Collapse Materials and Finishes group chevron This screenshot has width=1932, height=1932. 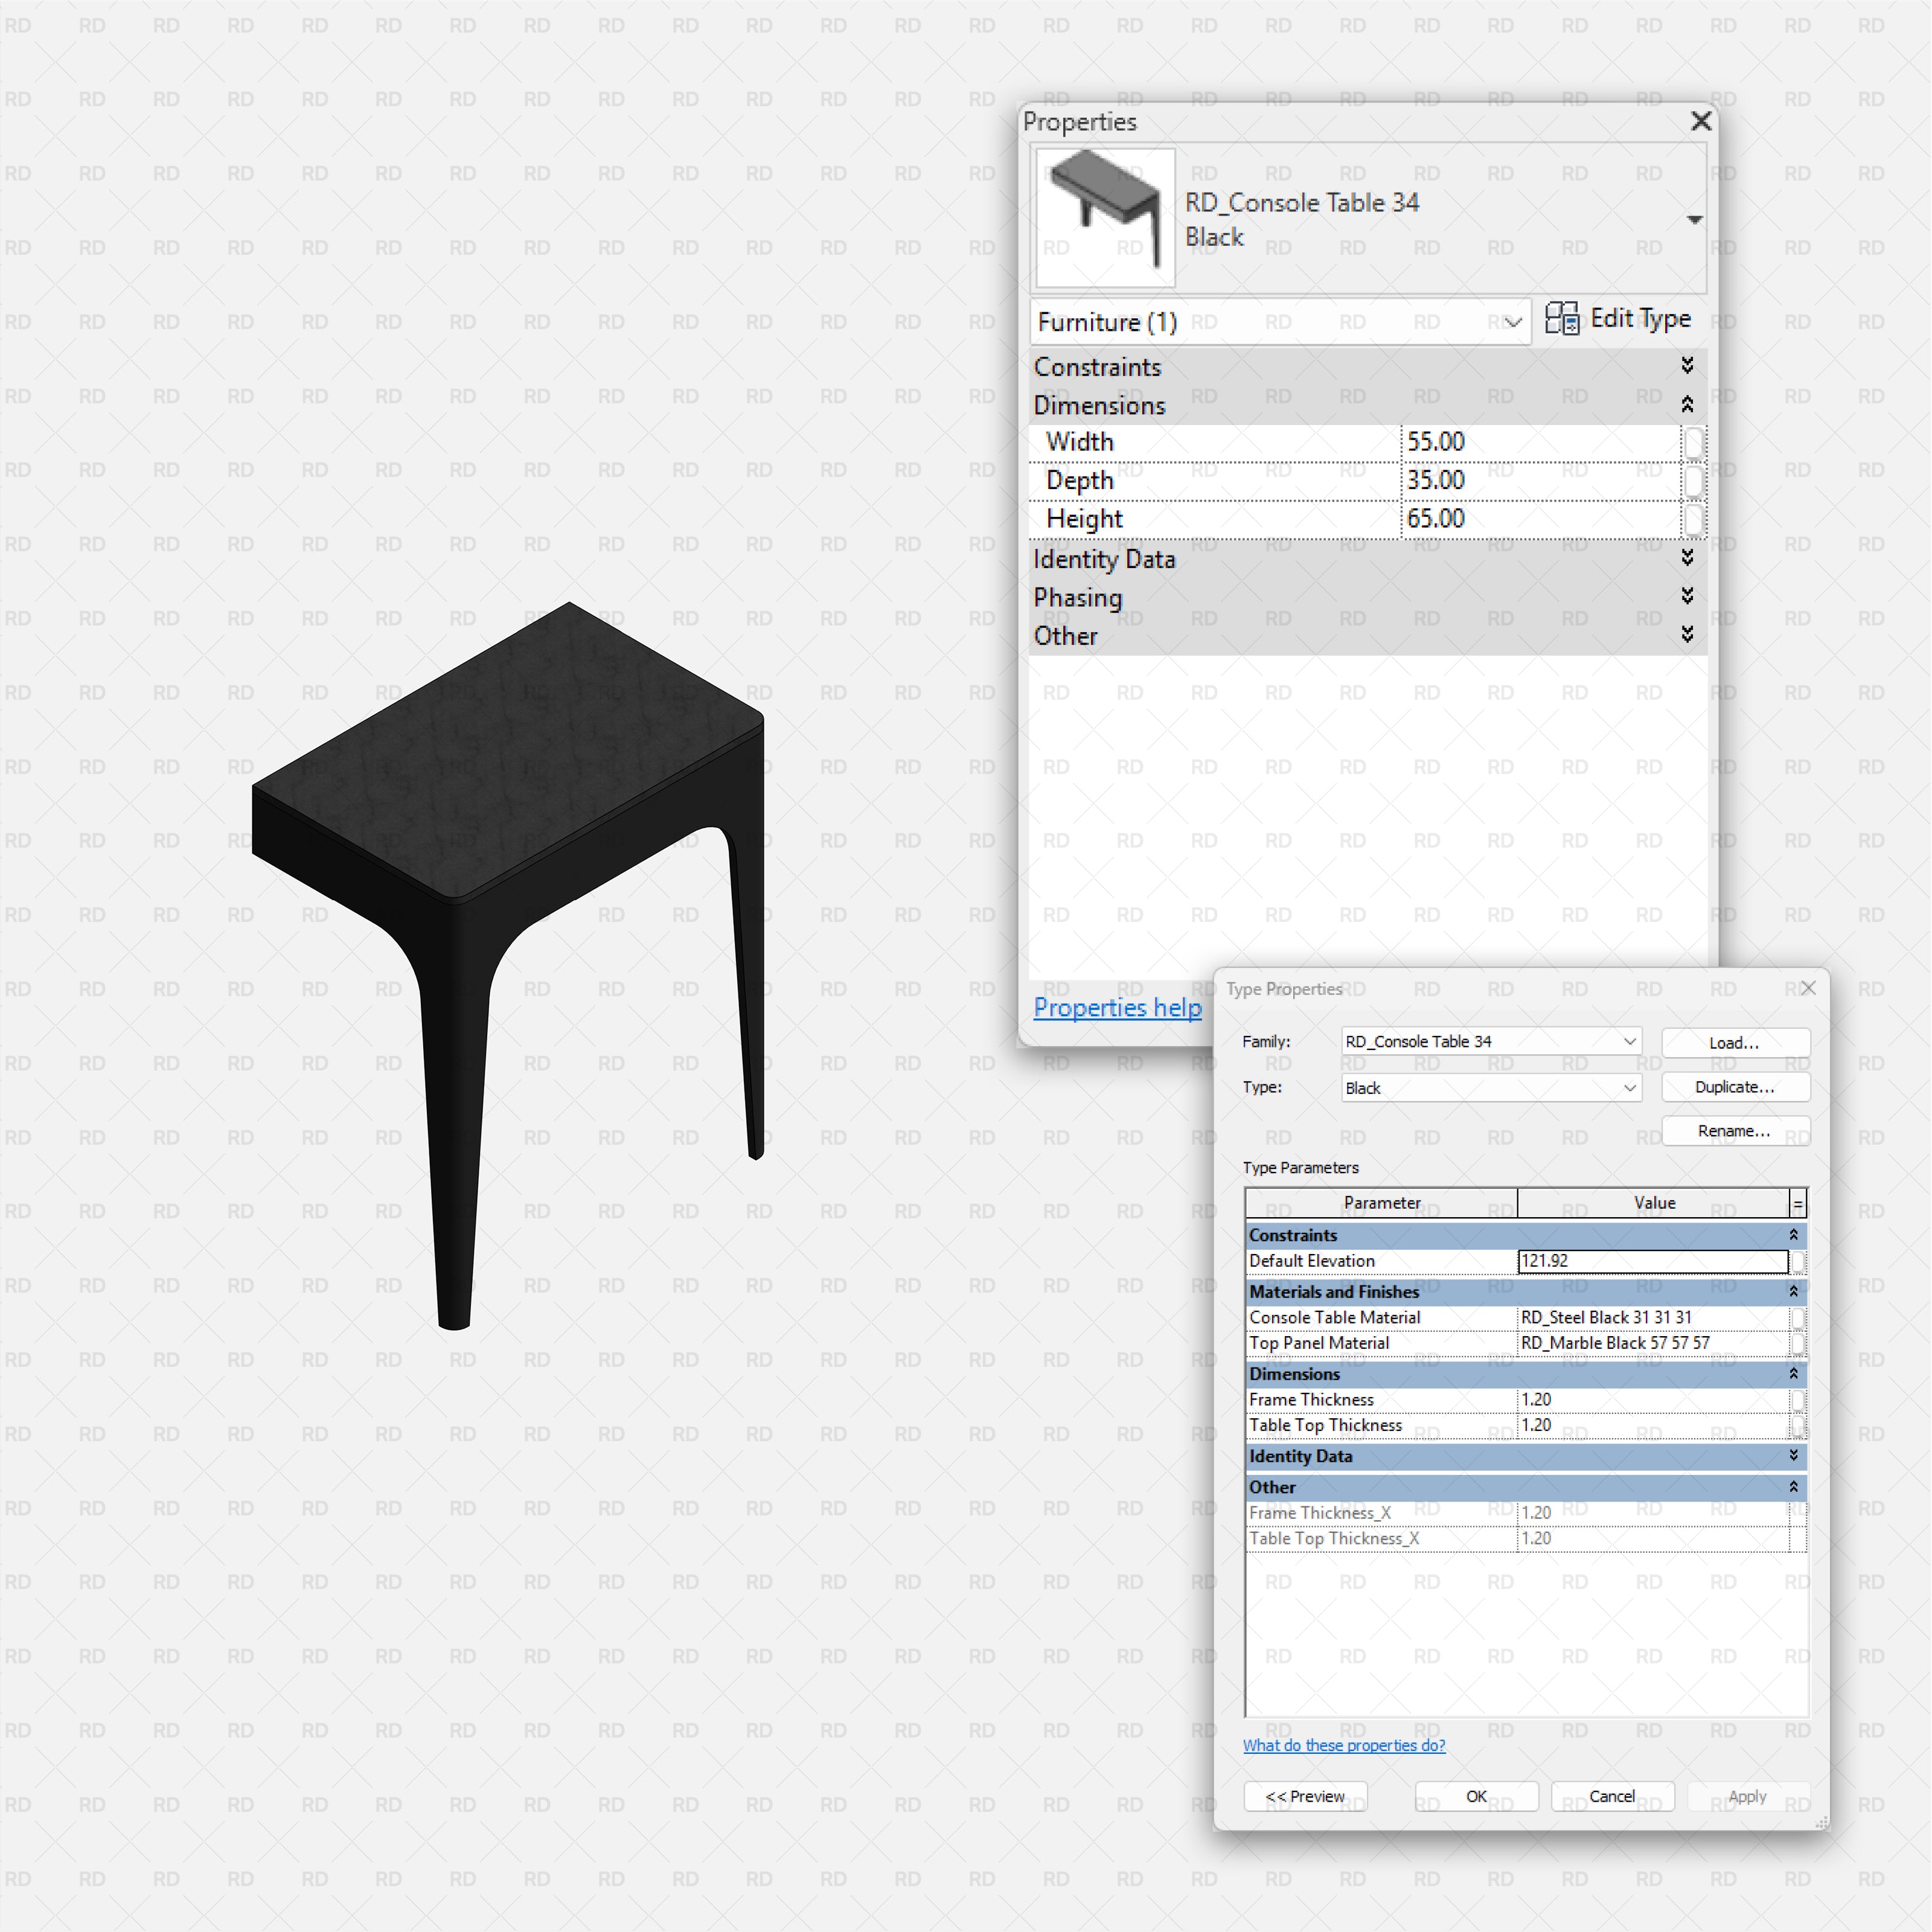[1793, 1291]
